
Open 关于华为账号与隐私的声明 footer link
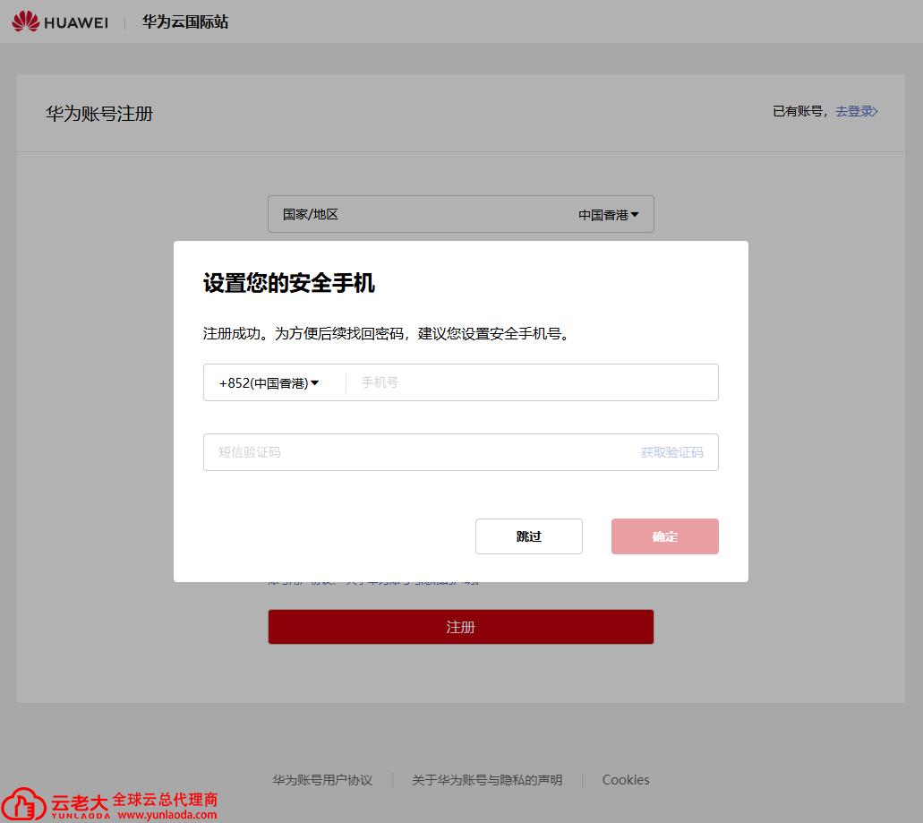(x=487, y=780)
